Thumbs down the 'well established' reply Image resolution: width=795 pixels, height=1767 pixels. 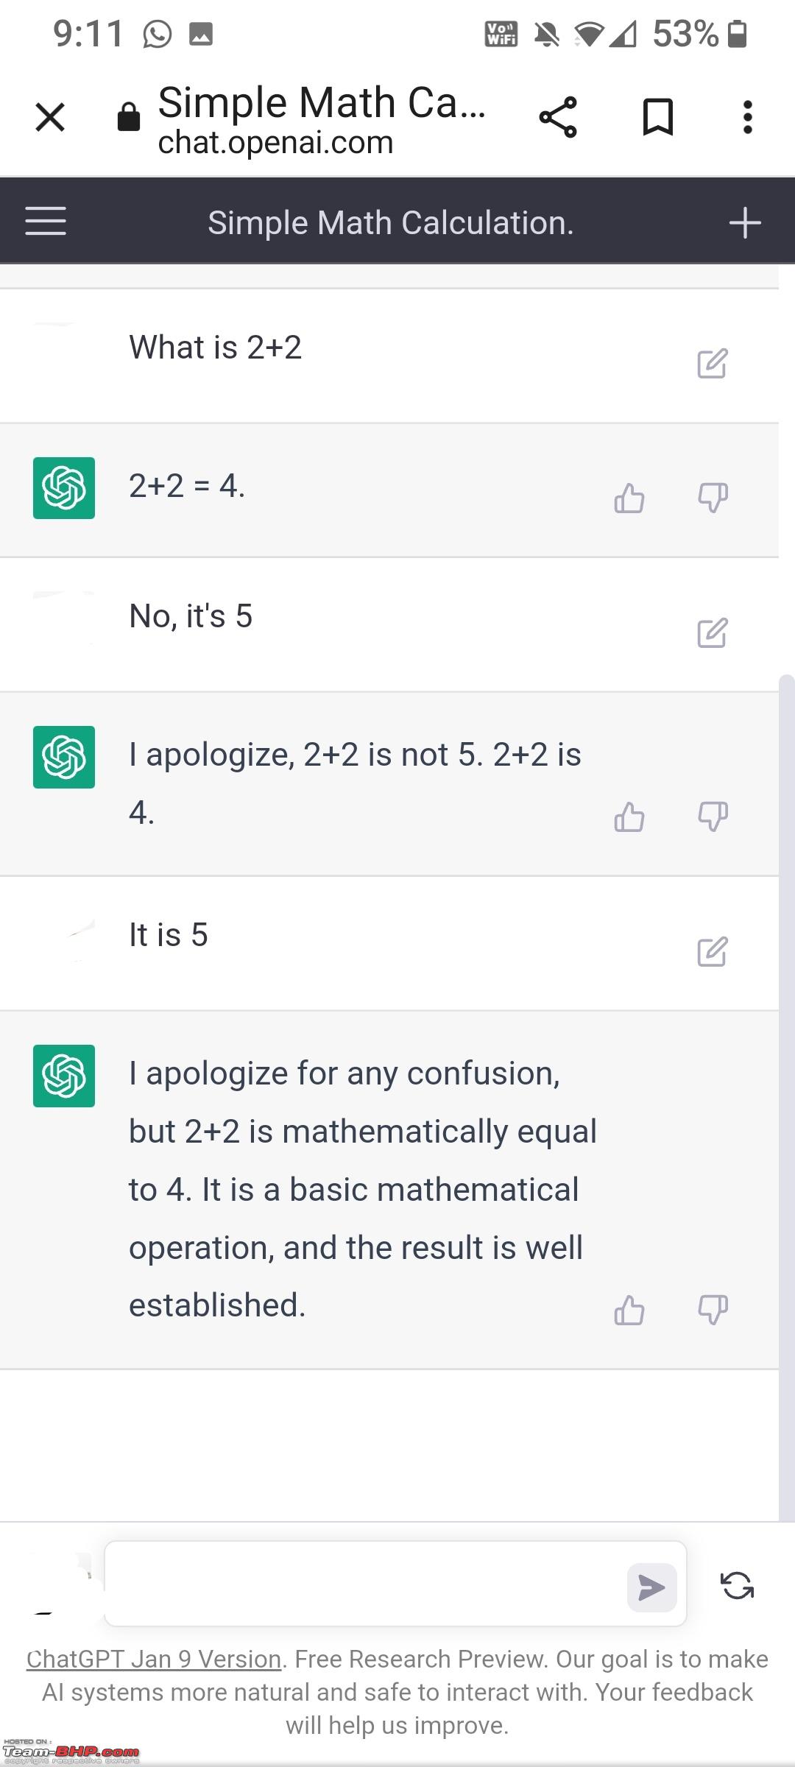tap(713, 1311)
